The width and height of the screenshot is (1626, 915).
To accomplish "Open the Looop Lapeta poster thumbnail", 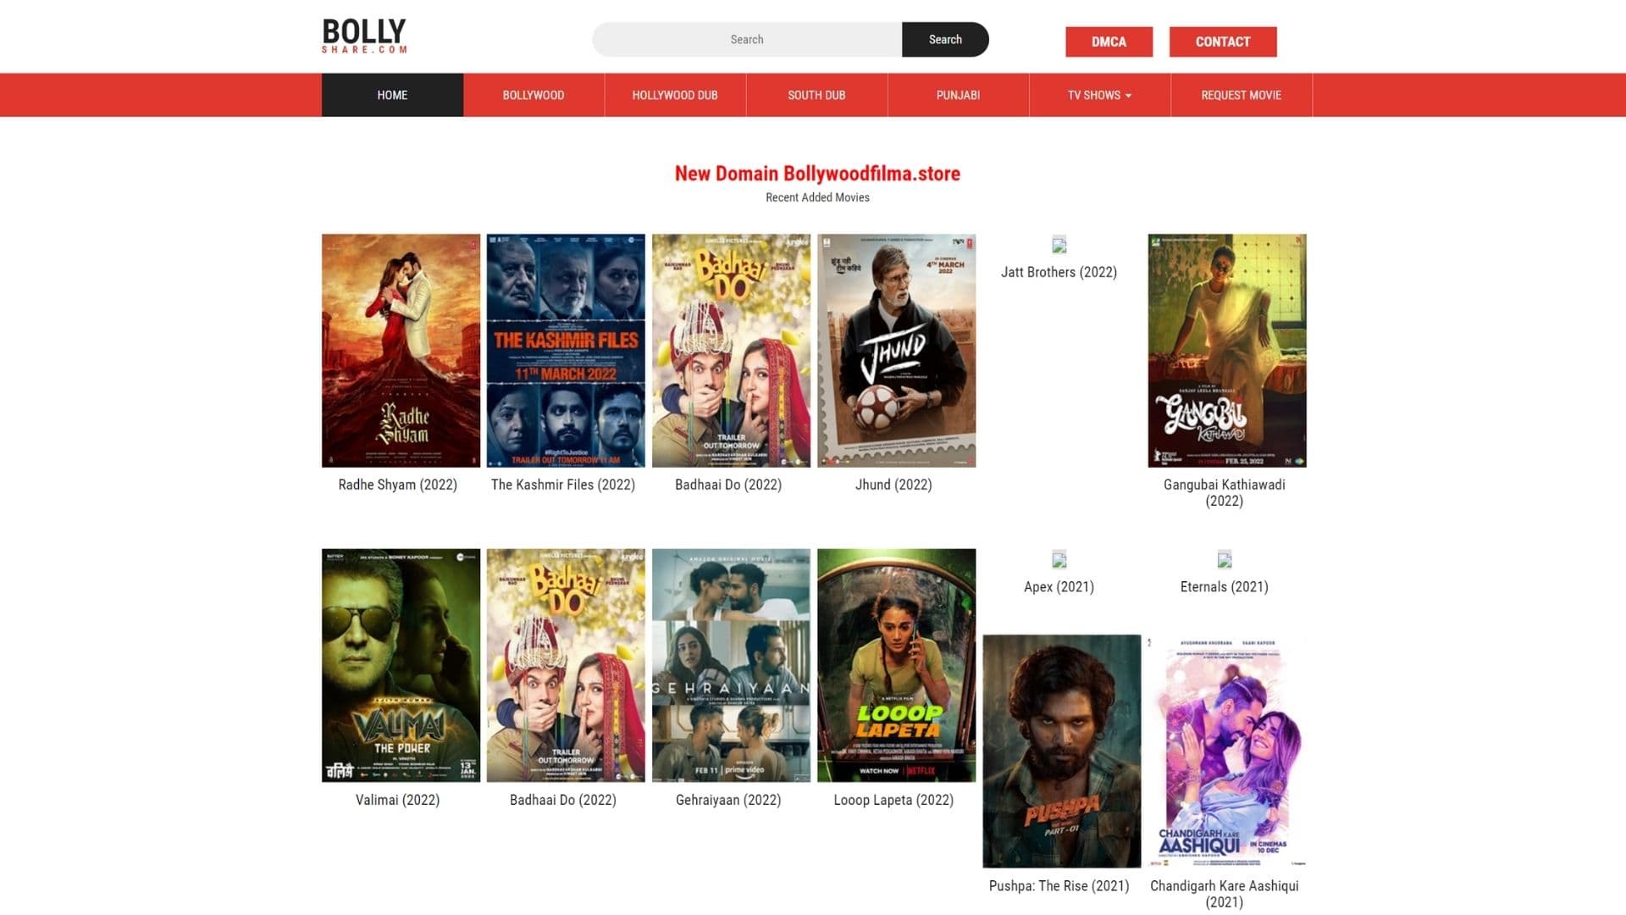I will 896,665.
